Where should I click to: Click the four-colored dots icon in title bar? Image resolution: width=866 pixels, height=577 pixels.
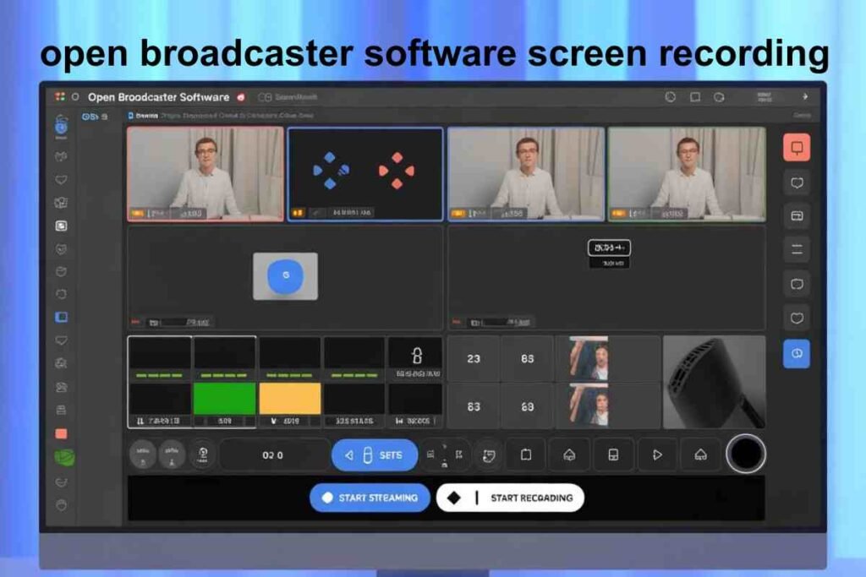[60, 97]
